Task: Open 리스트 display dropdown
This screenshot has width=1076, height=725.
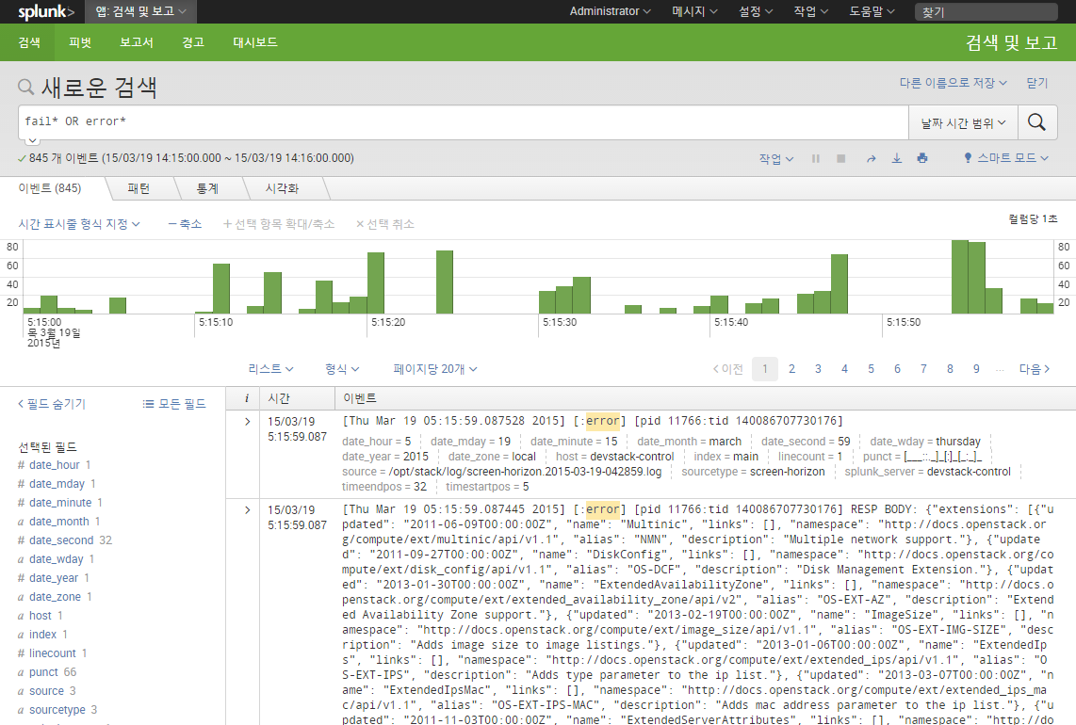Action: tap(270, 369)
